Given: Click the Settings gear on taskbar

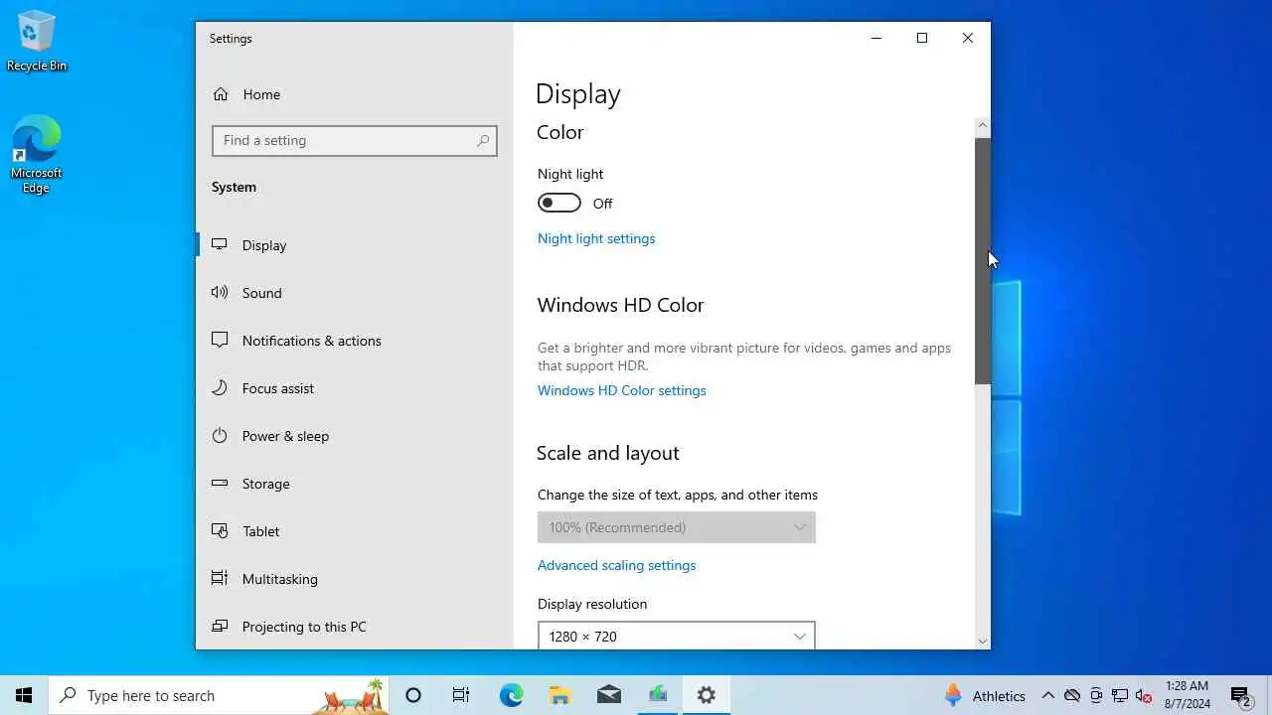Looking at the screenshot, I should [707, 695].
